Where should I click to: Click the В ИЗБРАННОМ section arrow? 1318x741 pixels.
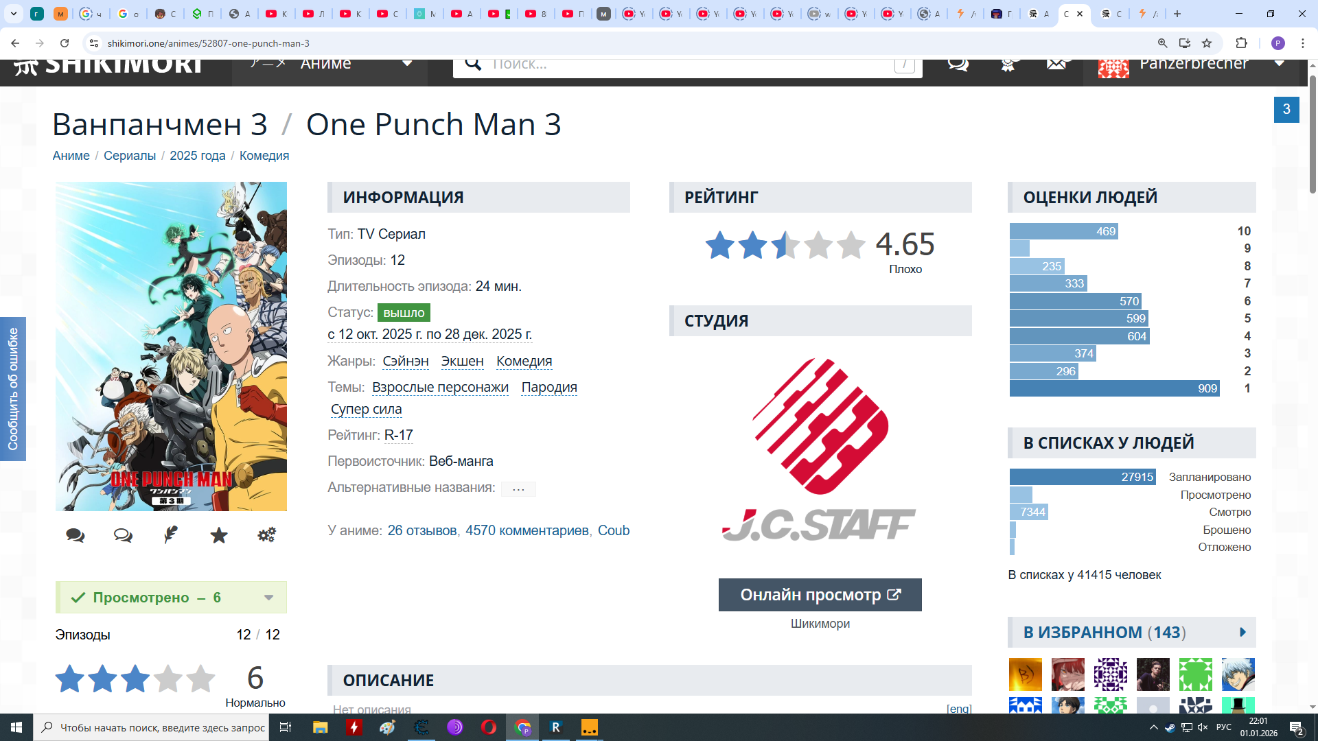click(x=1242, y=633)
